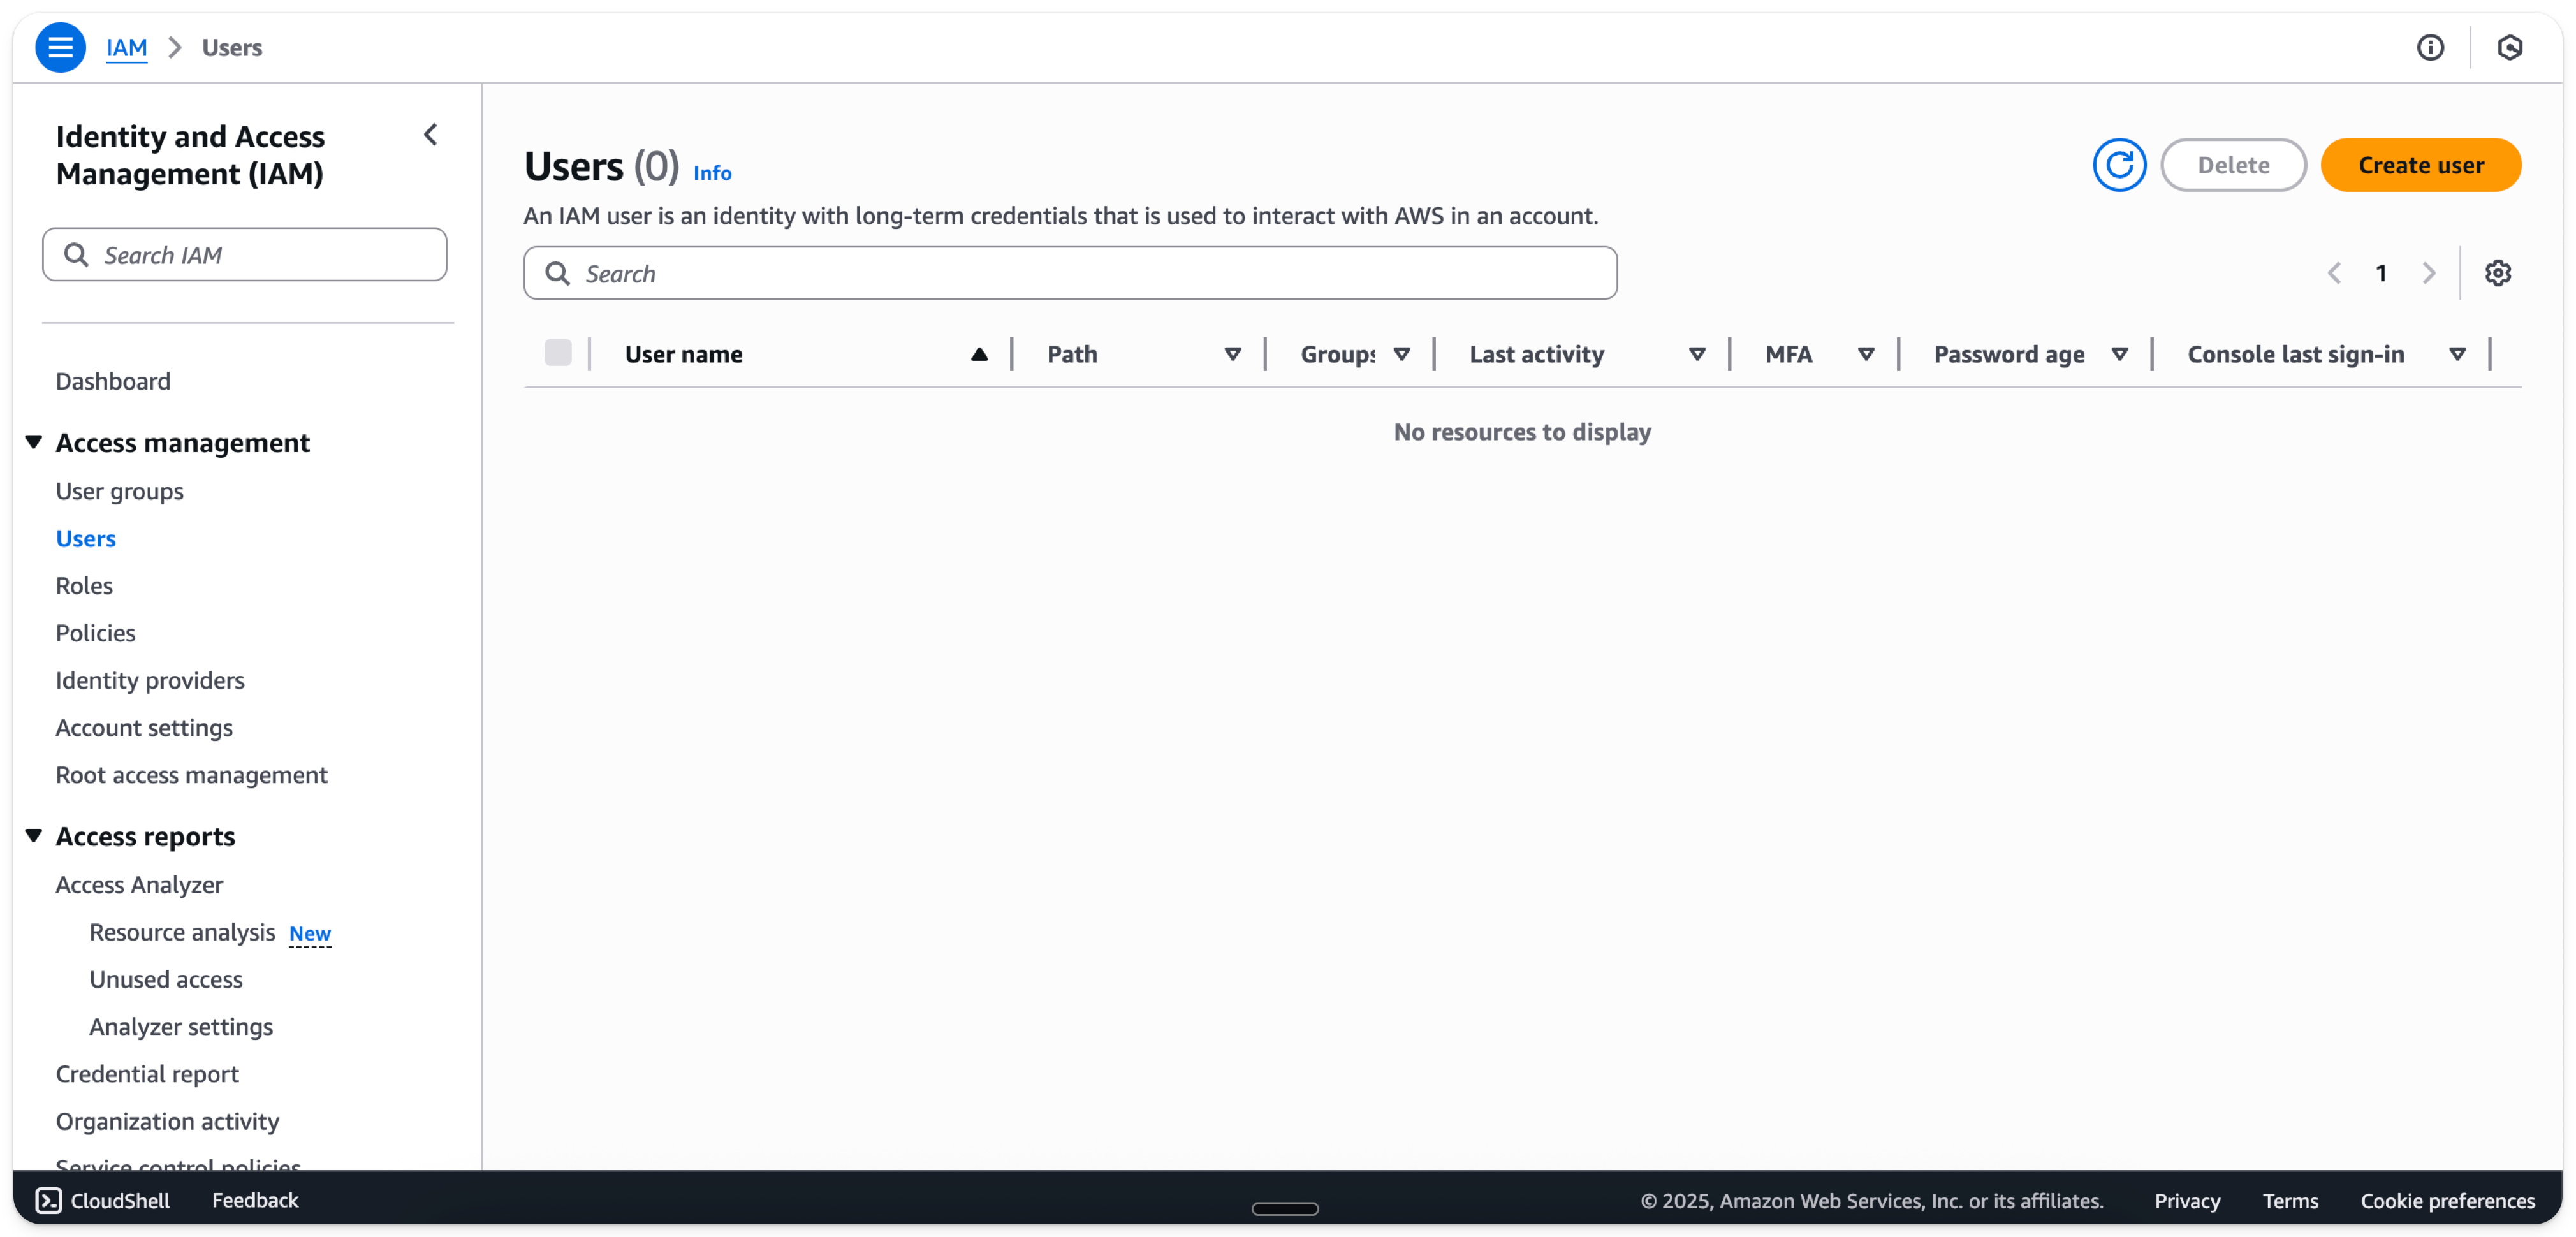
Task: Collapse the Access reports section
Action: (33, 835)
